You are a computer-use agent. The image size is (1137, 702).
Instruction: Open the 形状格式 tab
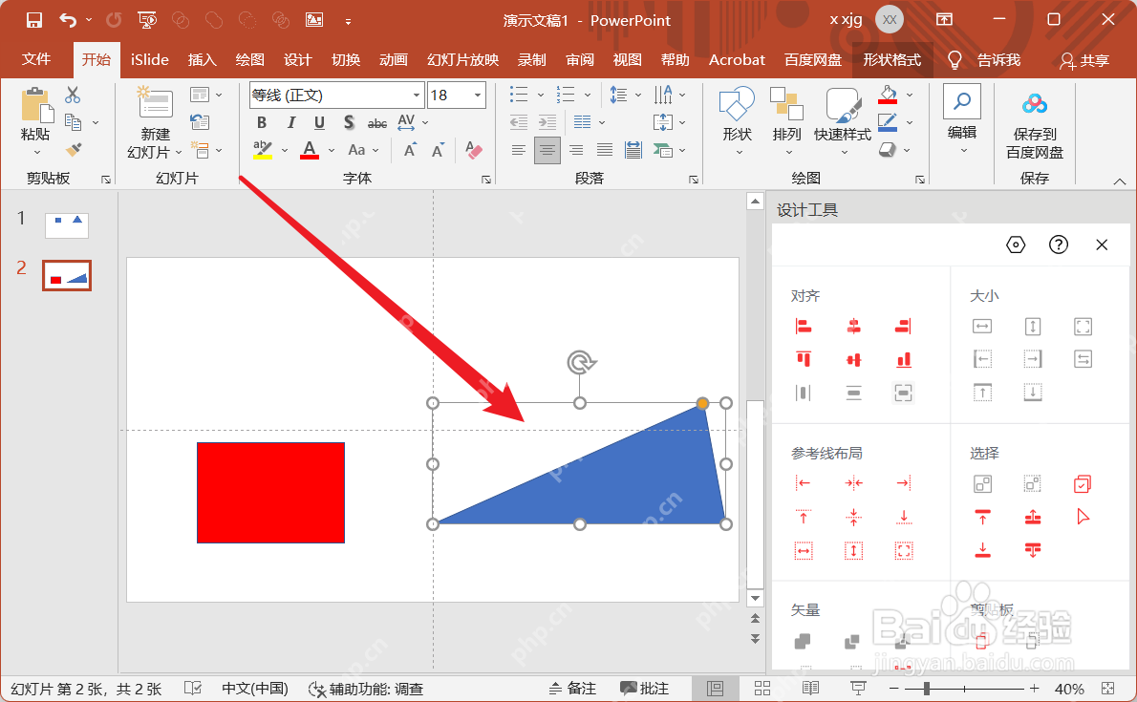891,59
